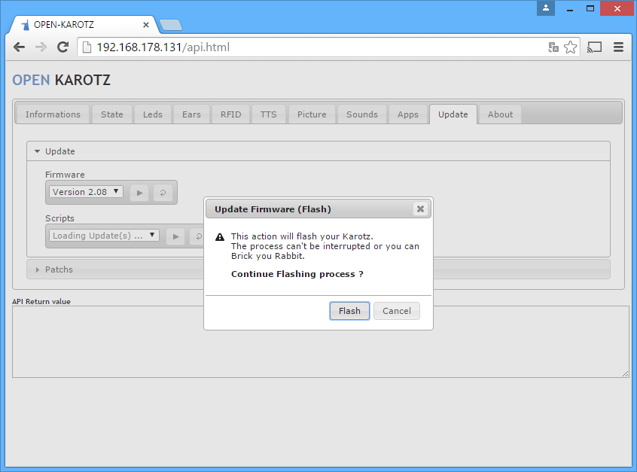Click the translate page icon in address bar

coord(553,47)
